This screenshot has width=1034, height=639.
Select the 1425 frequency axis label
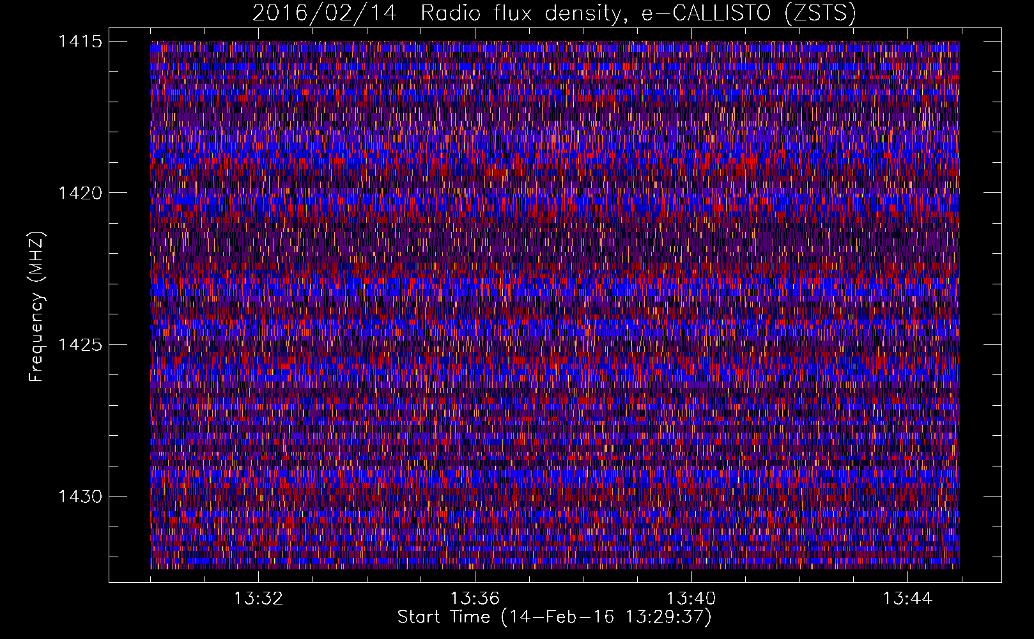[80, 345]
